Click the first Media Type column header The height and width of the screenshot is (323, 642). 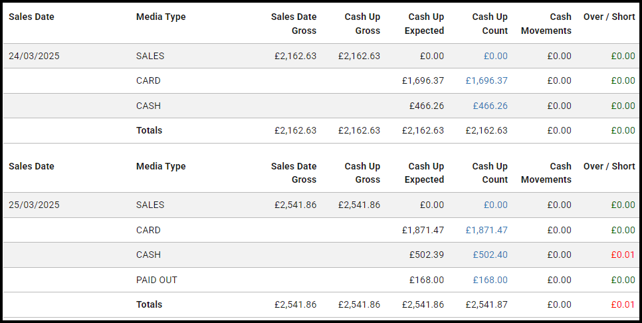[161, 17]
